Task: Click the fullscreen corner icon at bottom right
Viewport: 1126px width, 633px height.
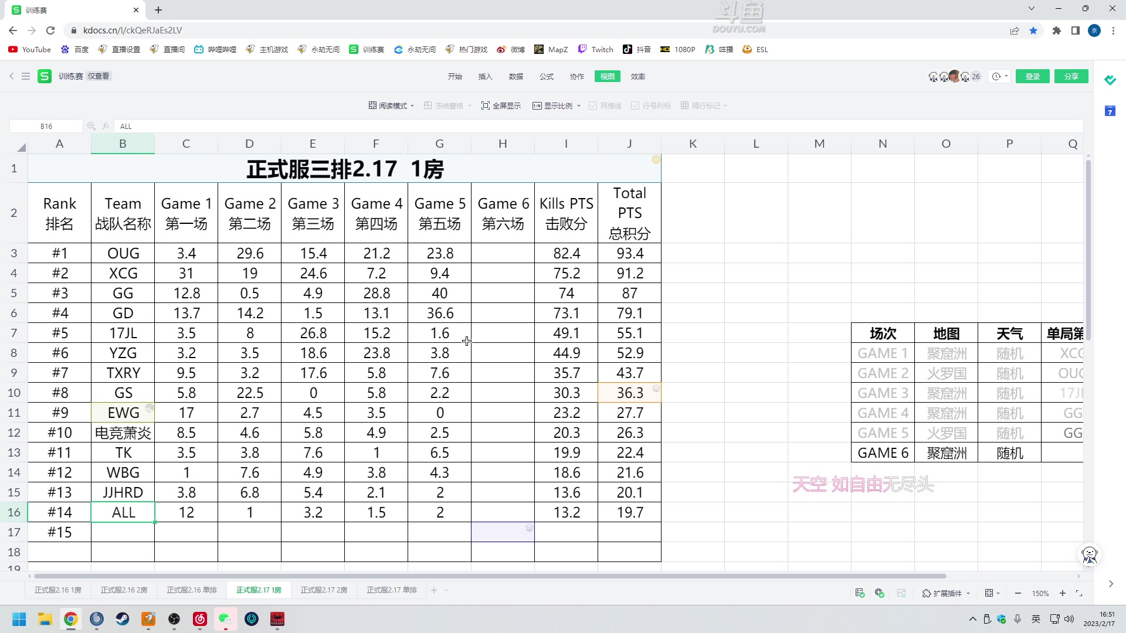Action: point(1079,593)
